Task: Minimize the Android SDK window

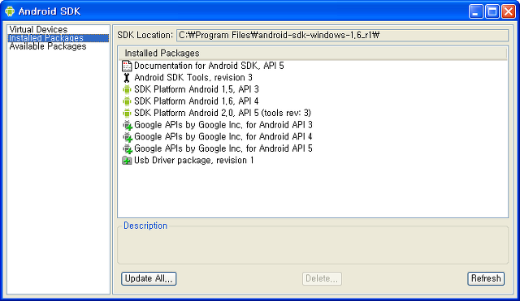Action: click(476, 11)
